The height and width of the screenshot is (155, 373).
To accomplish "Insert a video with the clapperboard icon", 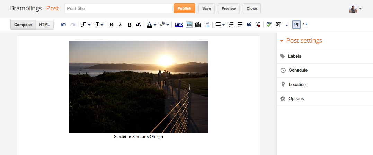I will [x=198, y=25].
